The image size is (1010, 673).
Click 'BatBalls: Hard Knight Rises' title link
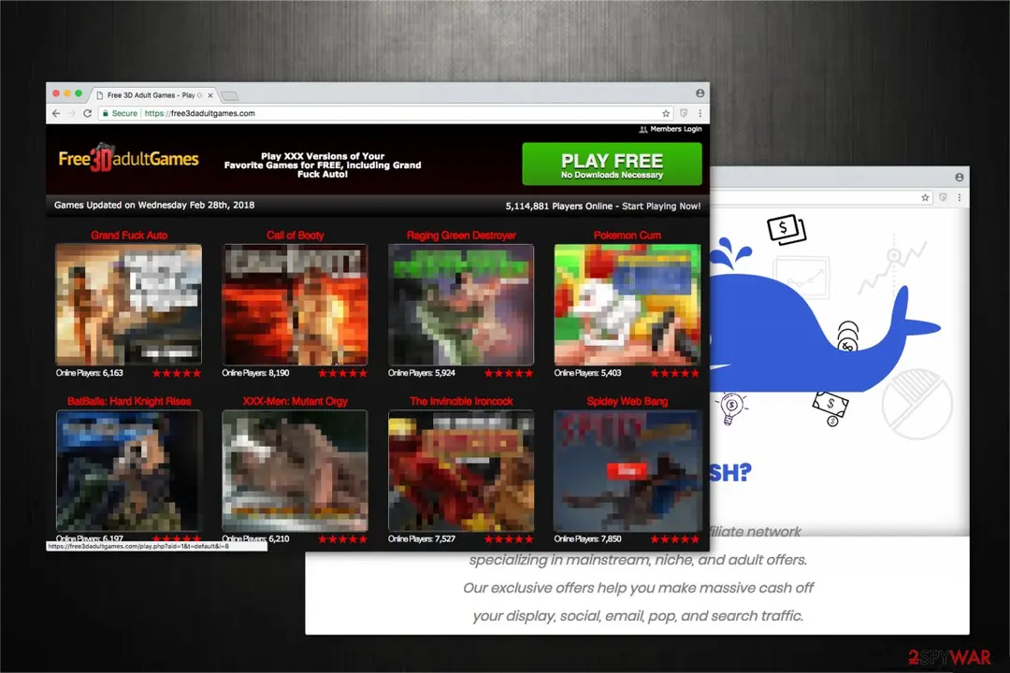(x=129, y=401)
